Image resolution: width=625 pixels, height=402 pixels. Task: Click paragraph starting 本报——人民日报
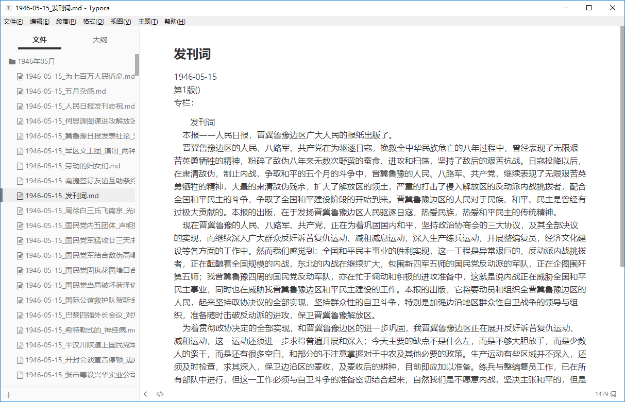[289, 135]
